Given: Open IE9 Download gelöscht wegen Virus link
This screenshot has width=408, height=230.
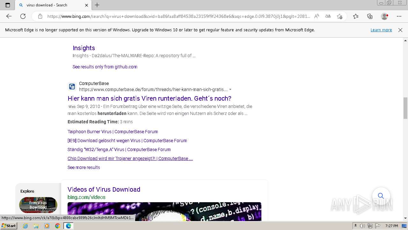Looking at the screenshot, I should 127,141.
